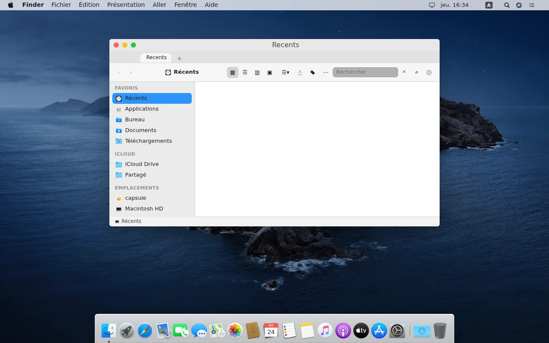Open Music from the dock

click(x=325, y=331)
